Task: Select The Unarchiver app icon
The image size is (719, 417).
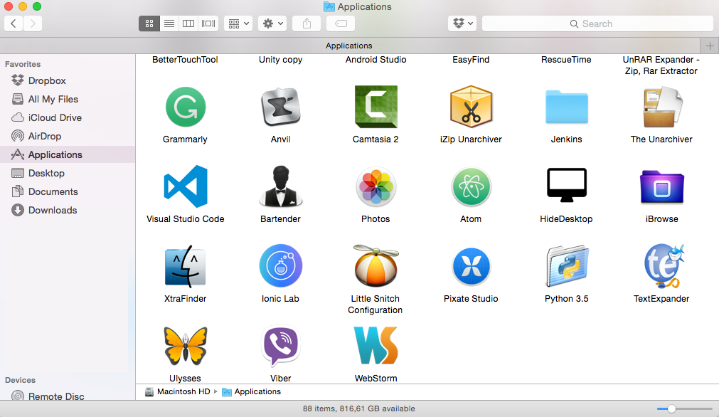Action: pyautogui.click(x=661, y=107)
